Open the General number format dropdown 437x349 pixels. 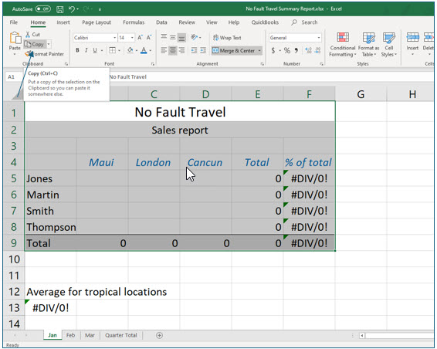319,38
